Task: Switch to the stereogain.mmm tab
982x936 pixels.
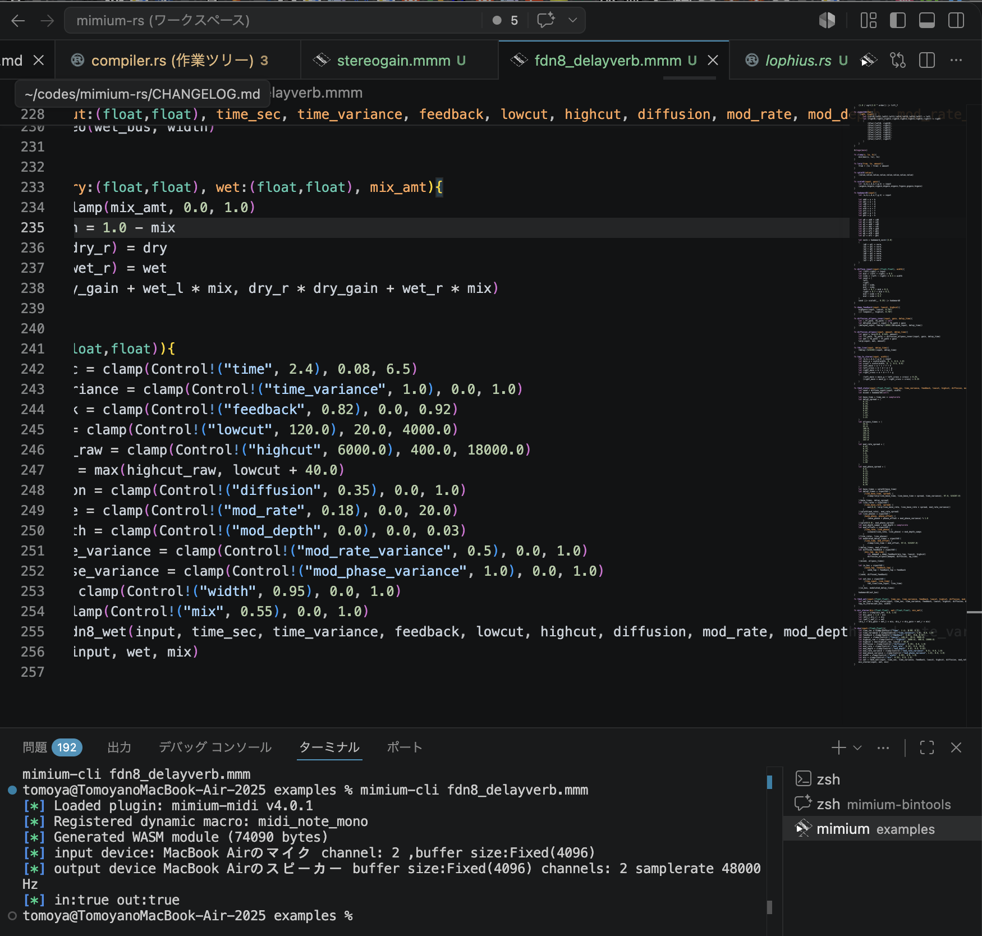Action: (x=400, y=60)
